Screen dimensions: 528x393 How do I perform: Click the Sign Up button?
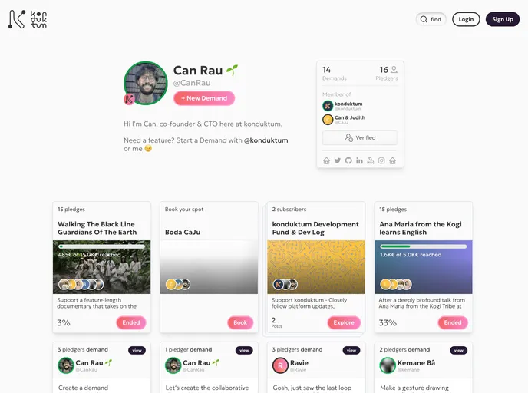coord(503,19)
